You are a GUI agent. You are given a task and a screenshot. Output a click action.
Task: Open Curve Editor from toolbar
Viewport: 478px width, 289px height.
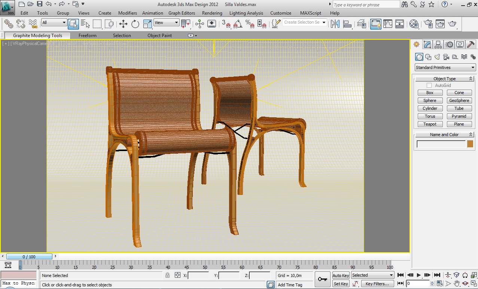(x=388, y=24)
